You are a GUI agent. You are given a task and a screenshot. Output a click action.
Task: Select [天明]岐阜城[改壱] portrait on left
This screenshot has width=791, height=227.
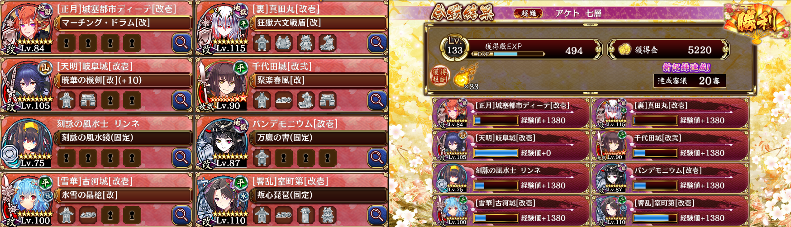(x=26, y=85)
